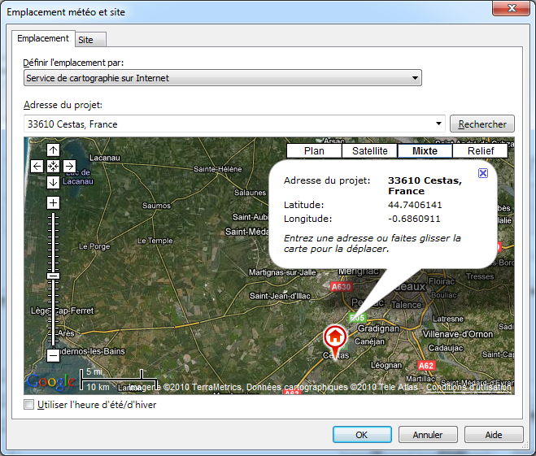Image resolution: width=536 pixels, height=456 pixels.
Task: Switch to the Site tab
Action: [85, 39]
